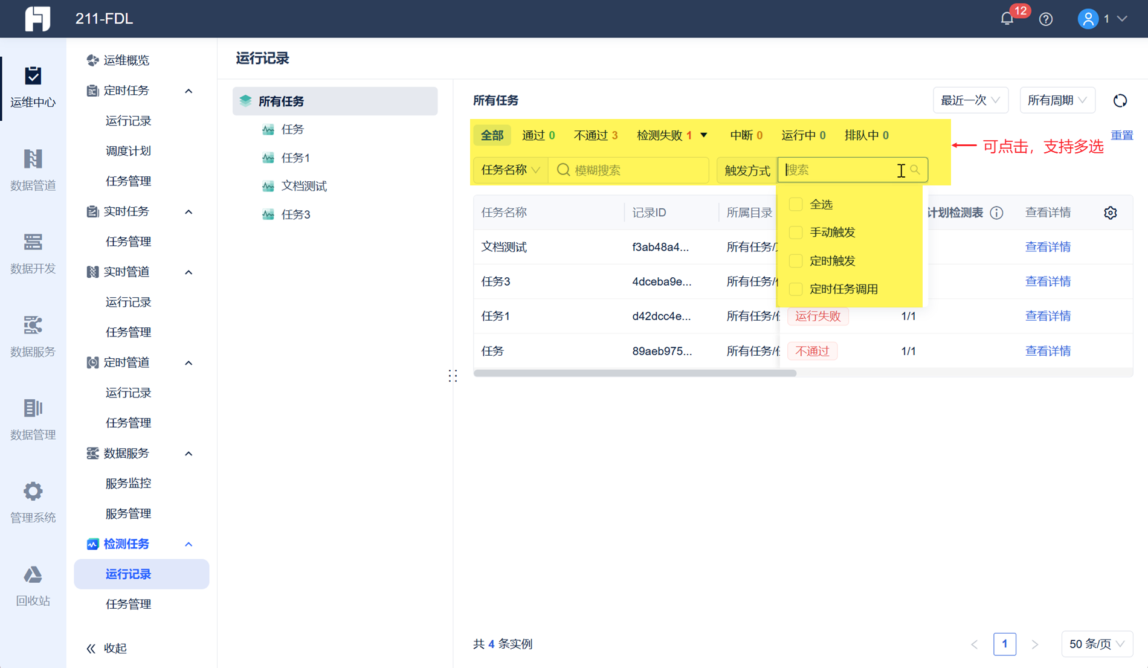This screenshot has width=1148, height=668.
Task: Click the icon beside 文档测试 in tree
Action: [268, 186]
